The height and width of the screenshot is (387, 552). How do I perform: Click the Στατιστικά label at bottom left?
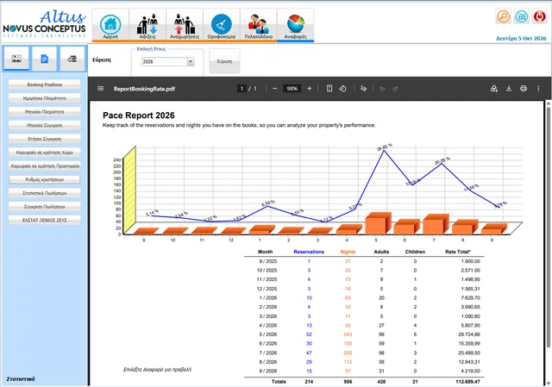pyautogui.click(x=21, y=379)
